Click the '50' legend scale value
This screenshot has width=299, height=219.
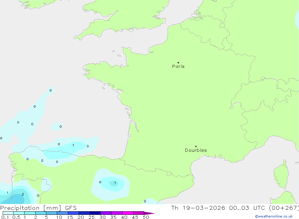click(x=146, y=217)
